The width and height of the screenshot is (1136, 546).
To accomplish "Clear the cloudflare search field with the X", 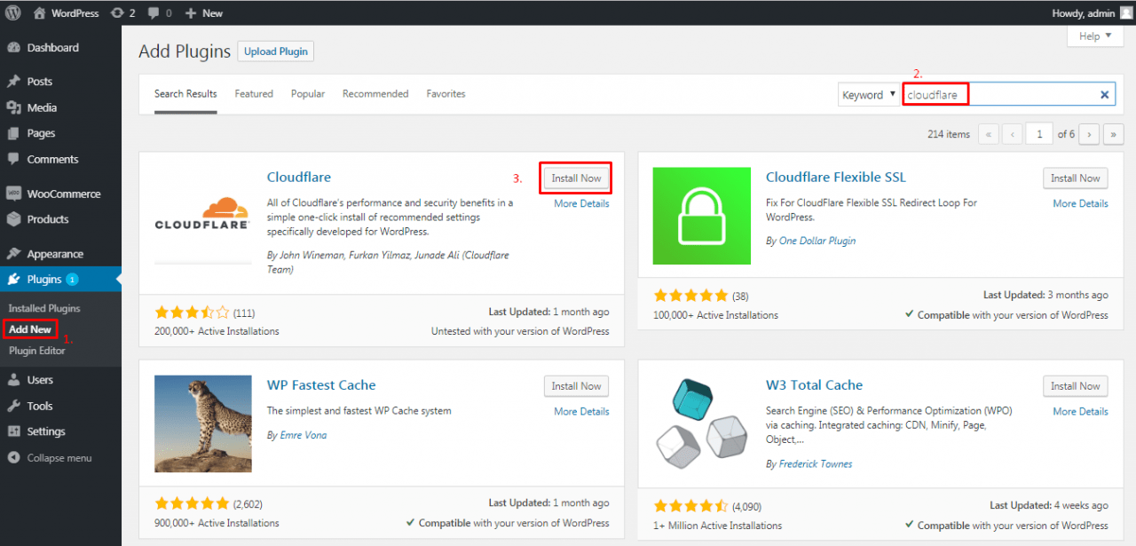I will pos(1104,94).
